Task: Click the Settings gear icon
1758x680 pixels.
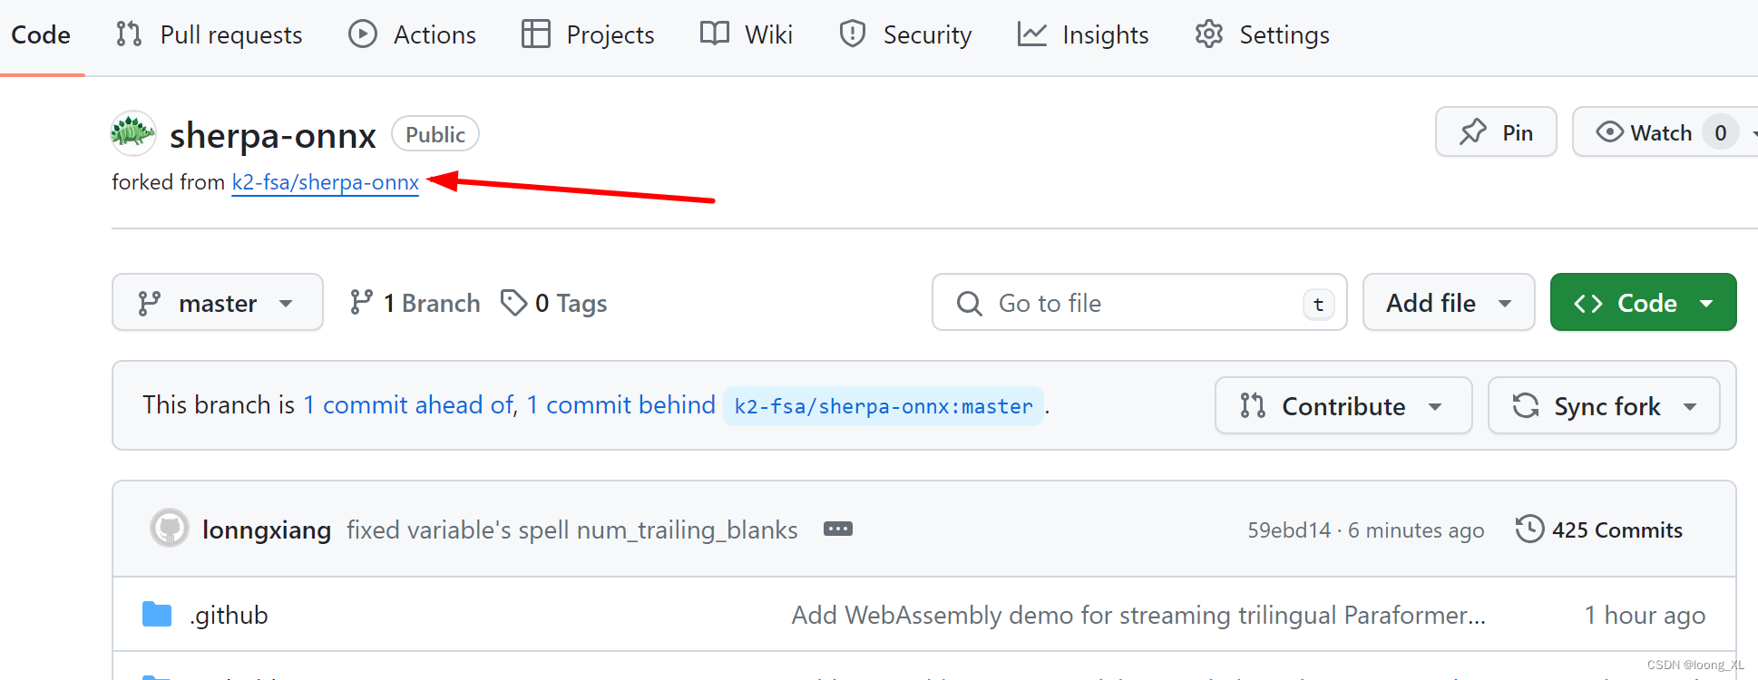Action: tap(1209, 34)
